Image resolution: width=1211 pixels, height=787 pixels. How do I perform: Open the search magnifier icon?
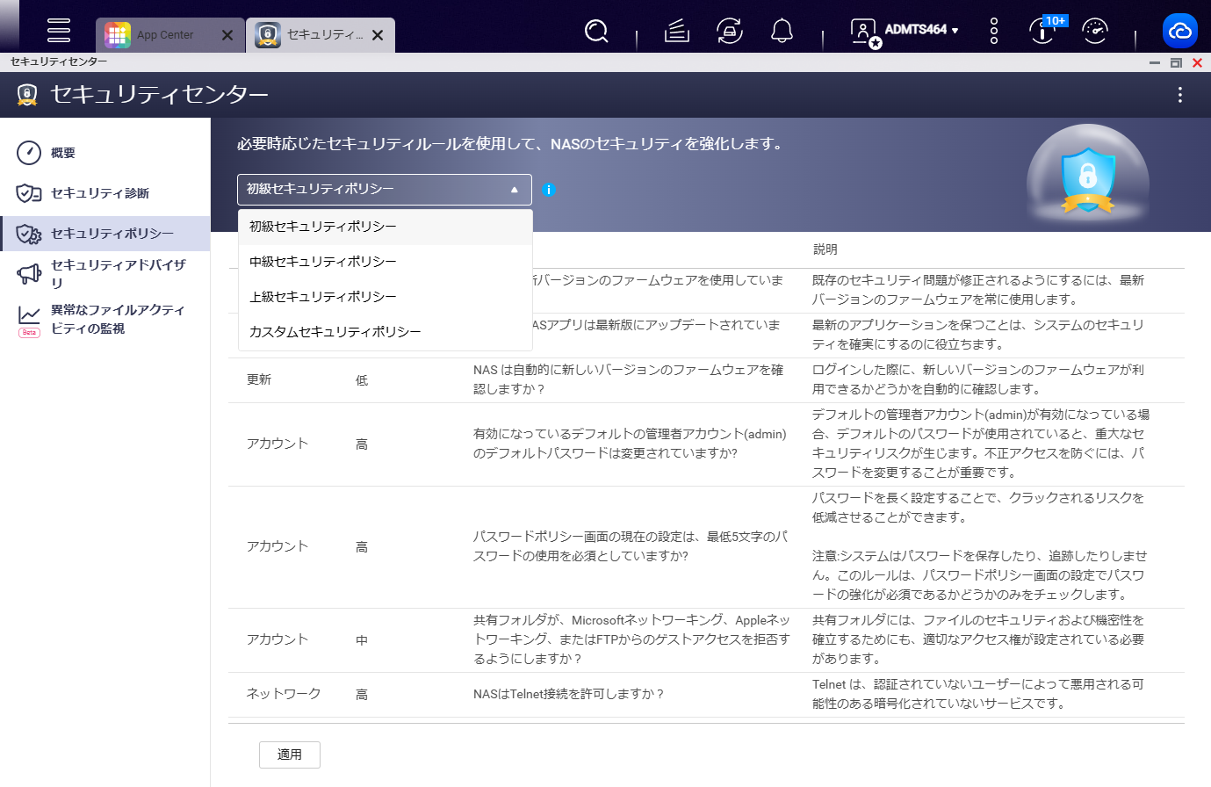click(x=596, y=32)
